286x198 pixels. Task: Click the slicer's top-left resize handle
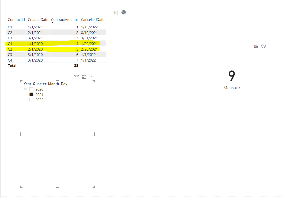tap(21, 81)
